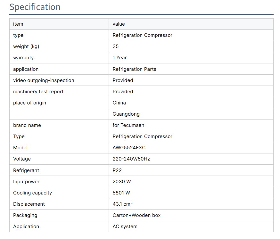The width and height of the screenshot is (280, 239).
Task: Click the weight value 35
Action: [x=116, y=46]
